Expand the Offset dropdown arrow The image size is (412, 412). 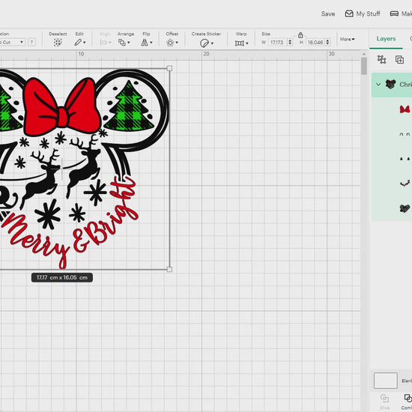click(x=177, y=42)
